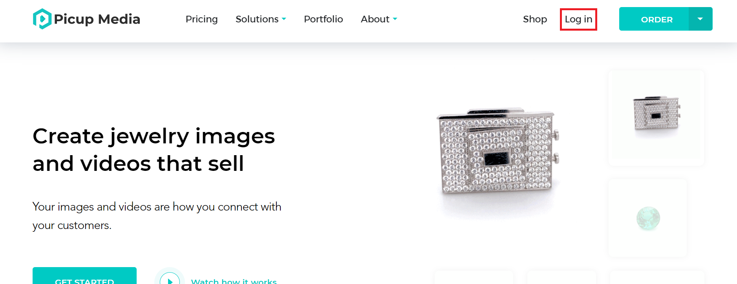Click the Create jewelry images headline
The height and width of the screenshot is (284, 737).
tap(154, 150)
